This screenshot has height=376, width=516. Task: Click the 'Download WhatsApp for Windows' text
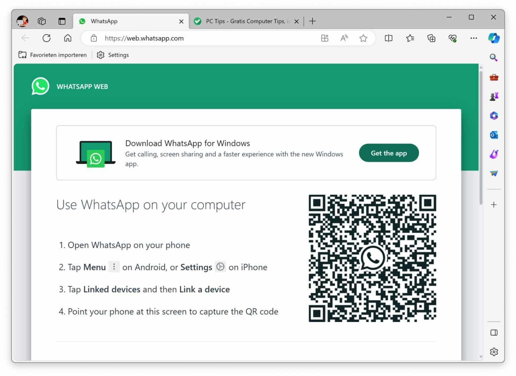187,143
